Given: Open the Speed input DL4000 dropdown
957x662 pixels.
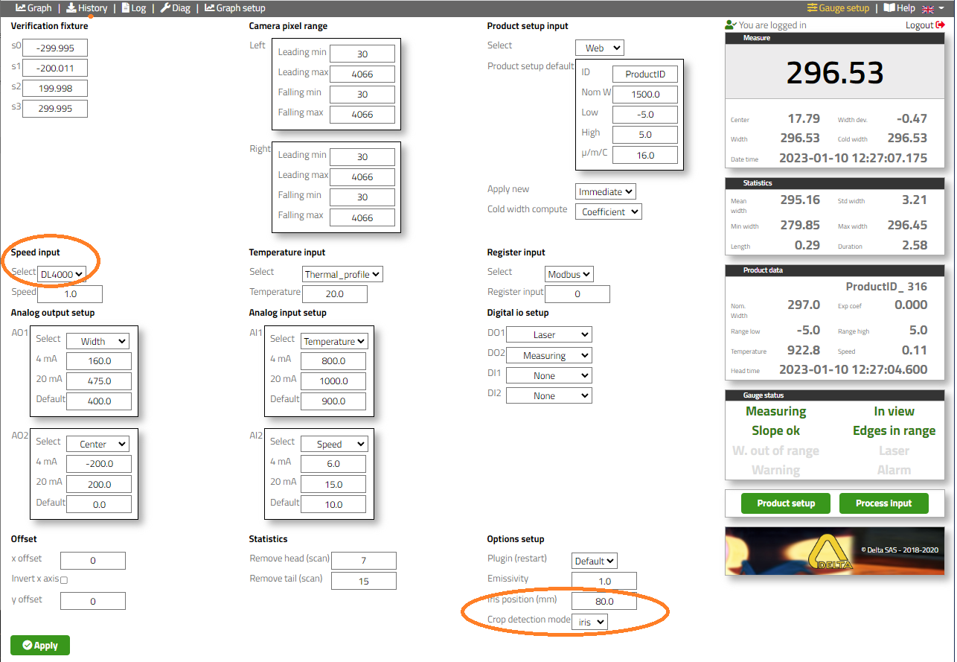Looking at the screenshot, I should [x=62, y=274].
